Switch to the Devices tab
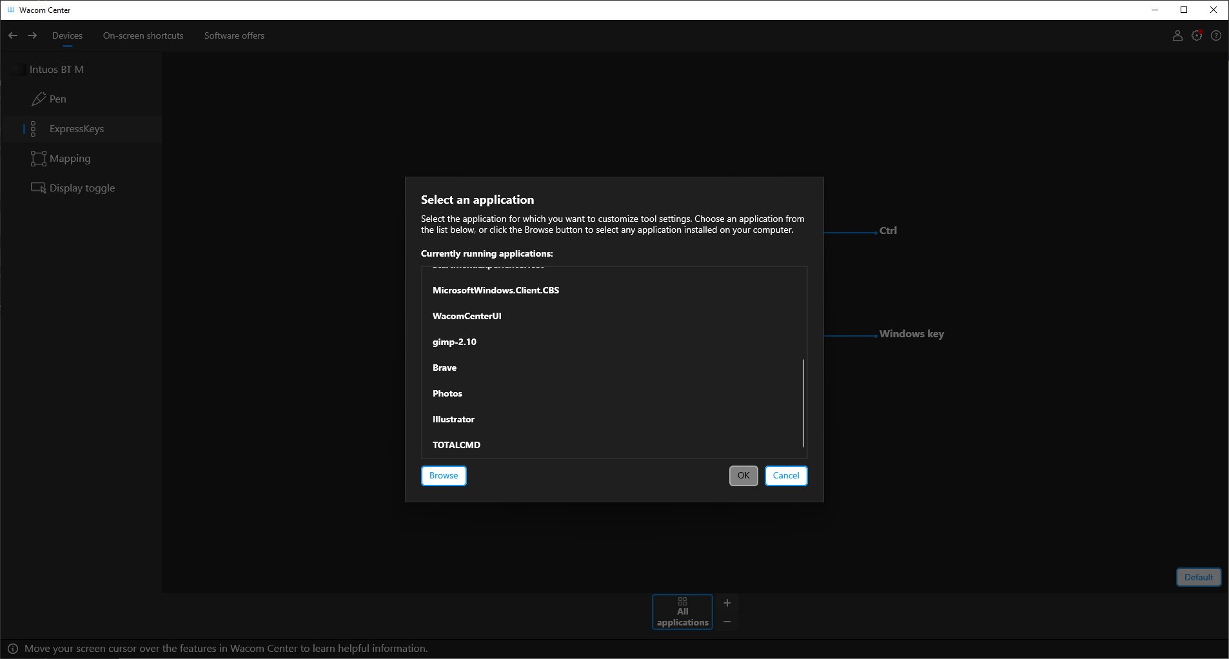The width and height of the screenshot is (1229, 659). 67,35
